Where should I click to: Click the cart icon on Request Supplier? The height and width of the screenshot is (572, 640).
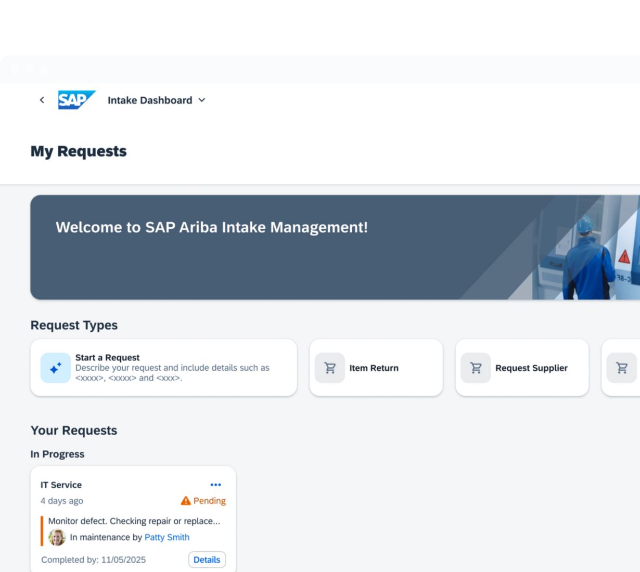(476, 368)
